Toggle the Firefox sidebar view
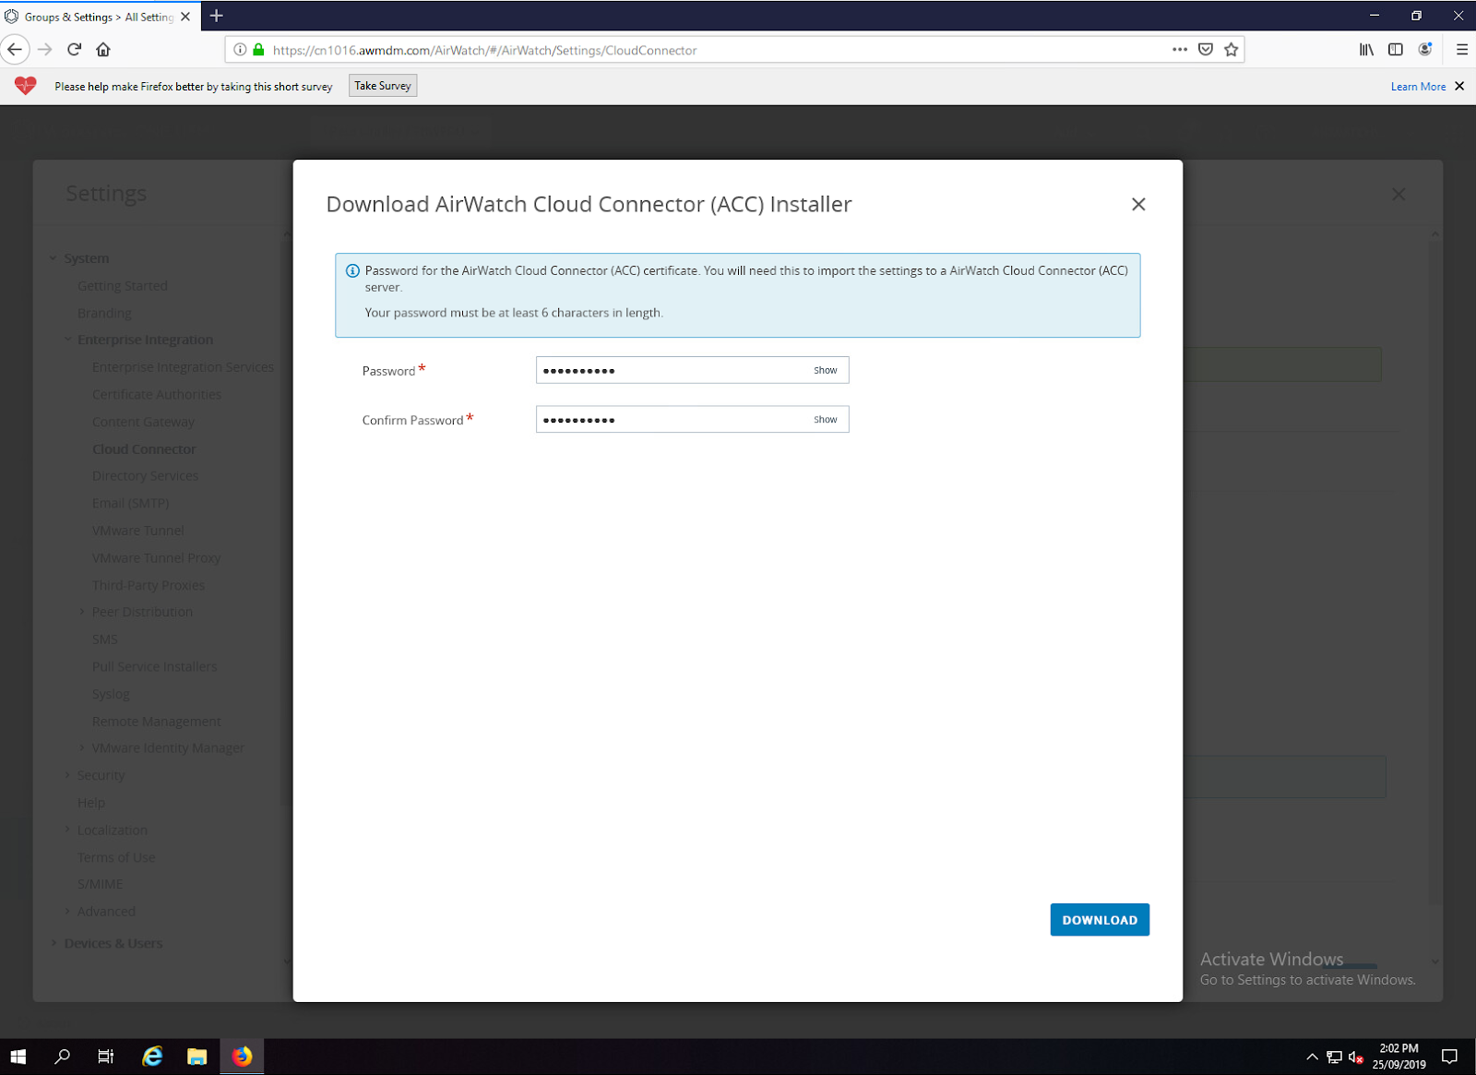1476x1075 pixels. coord(1396,50)
